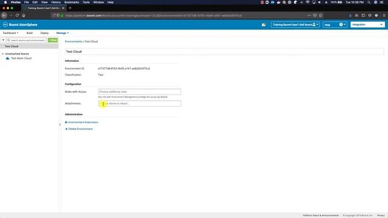Click the browser home icon
This screenshot has height=218, width=388.
[24, 15]
